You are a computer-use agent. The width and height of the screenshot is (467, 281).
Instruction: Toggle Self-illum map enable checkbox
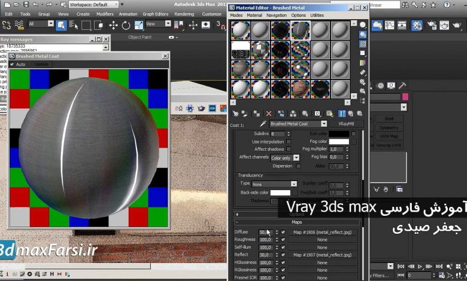(x=283, y=247)
